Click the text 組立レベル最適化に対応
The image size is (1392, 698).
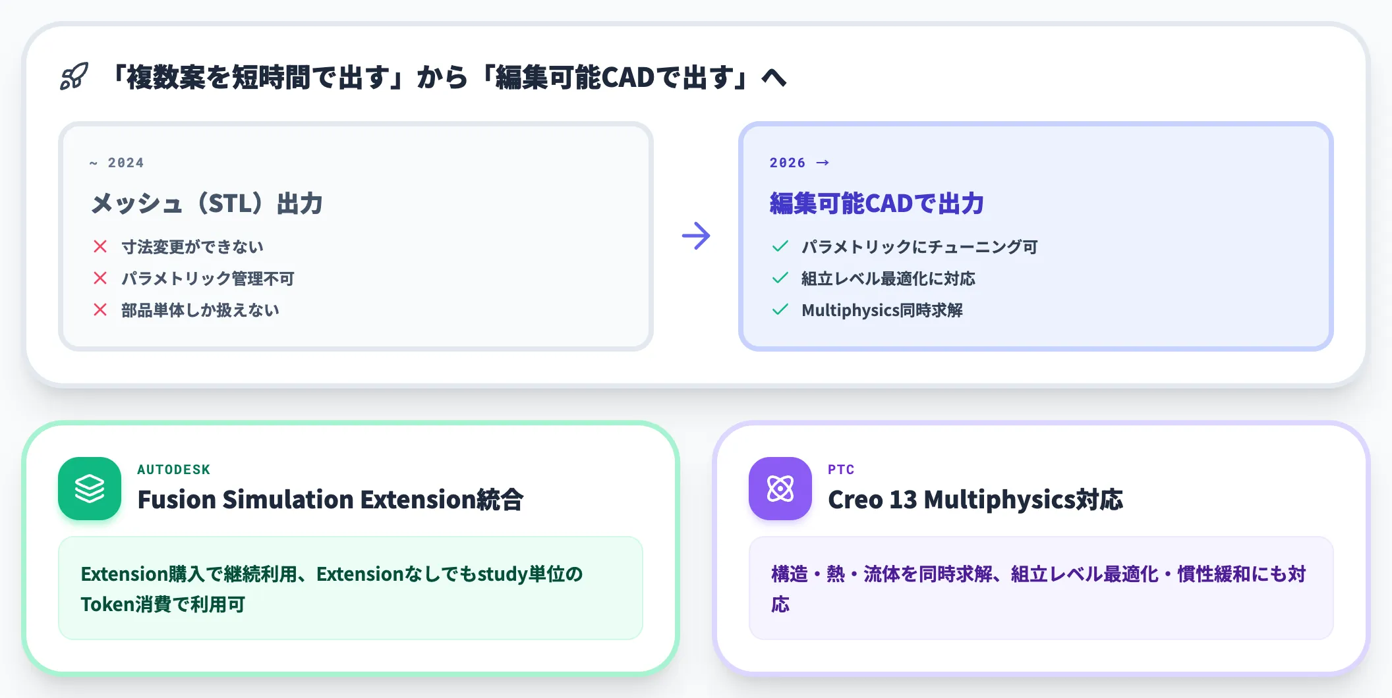888,279
